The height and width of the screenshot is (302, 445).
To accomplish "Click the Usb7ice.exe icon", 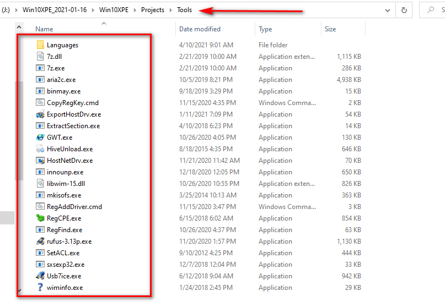I will [x=40, y=276].
